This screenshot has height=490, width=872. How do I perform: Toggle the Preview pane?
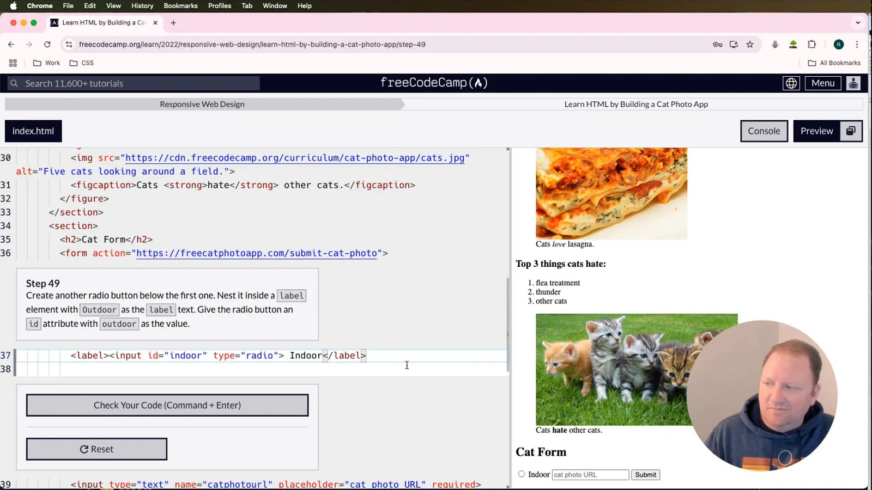tap(816, 131)
